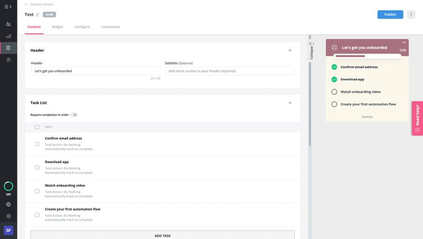This screenshot has width=423, height=239.
Task: Click the green progress ring showing 297
Action: [8, 186]
